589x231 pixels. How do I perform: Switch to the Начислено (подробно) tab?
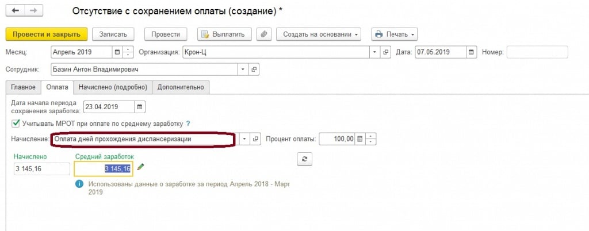[113, 87]
